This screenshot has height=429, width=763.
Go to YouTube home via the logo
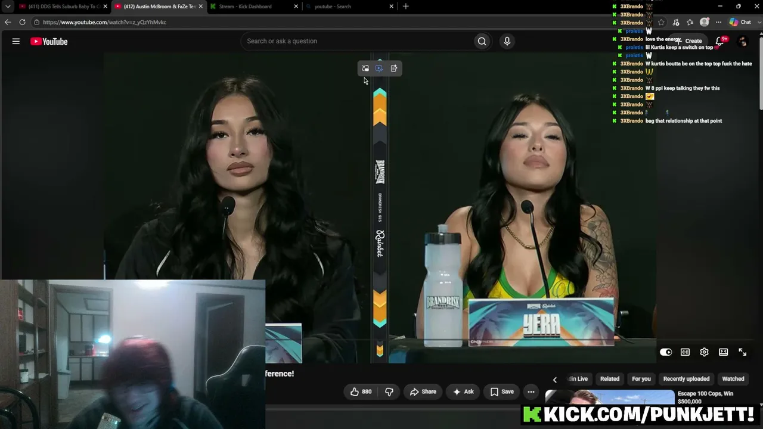[49, 41]
